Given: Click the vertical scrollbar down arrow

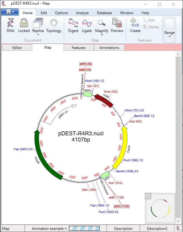Looking at the screenshot, I should click(x=178, y=221).
